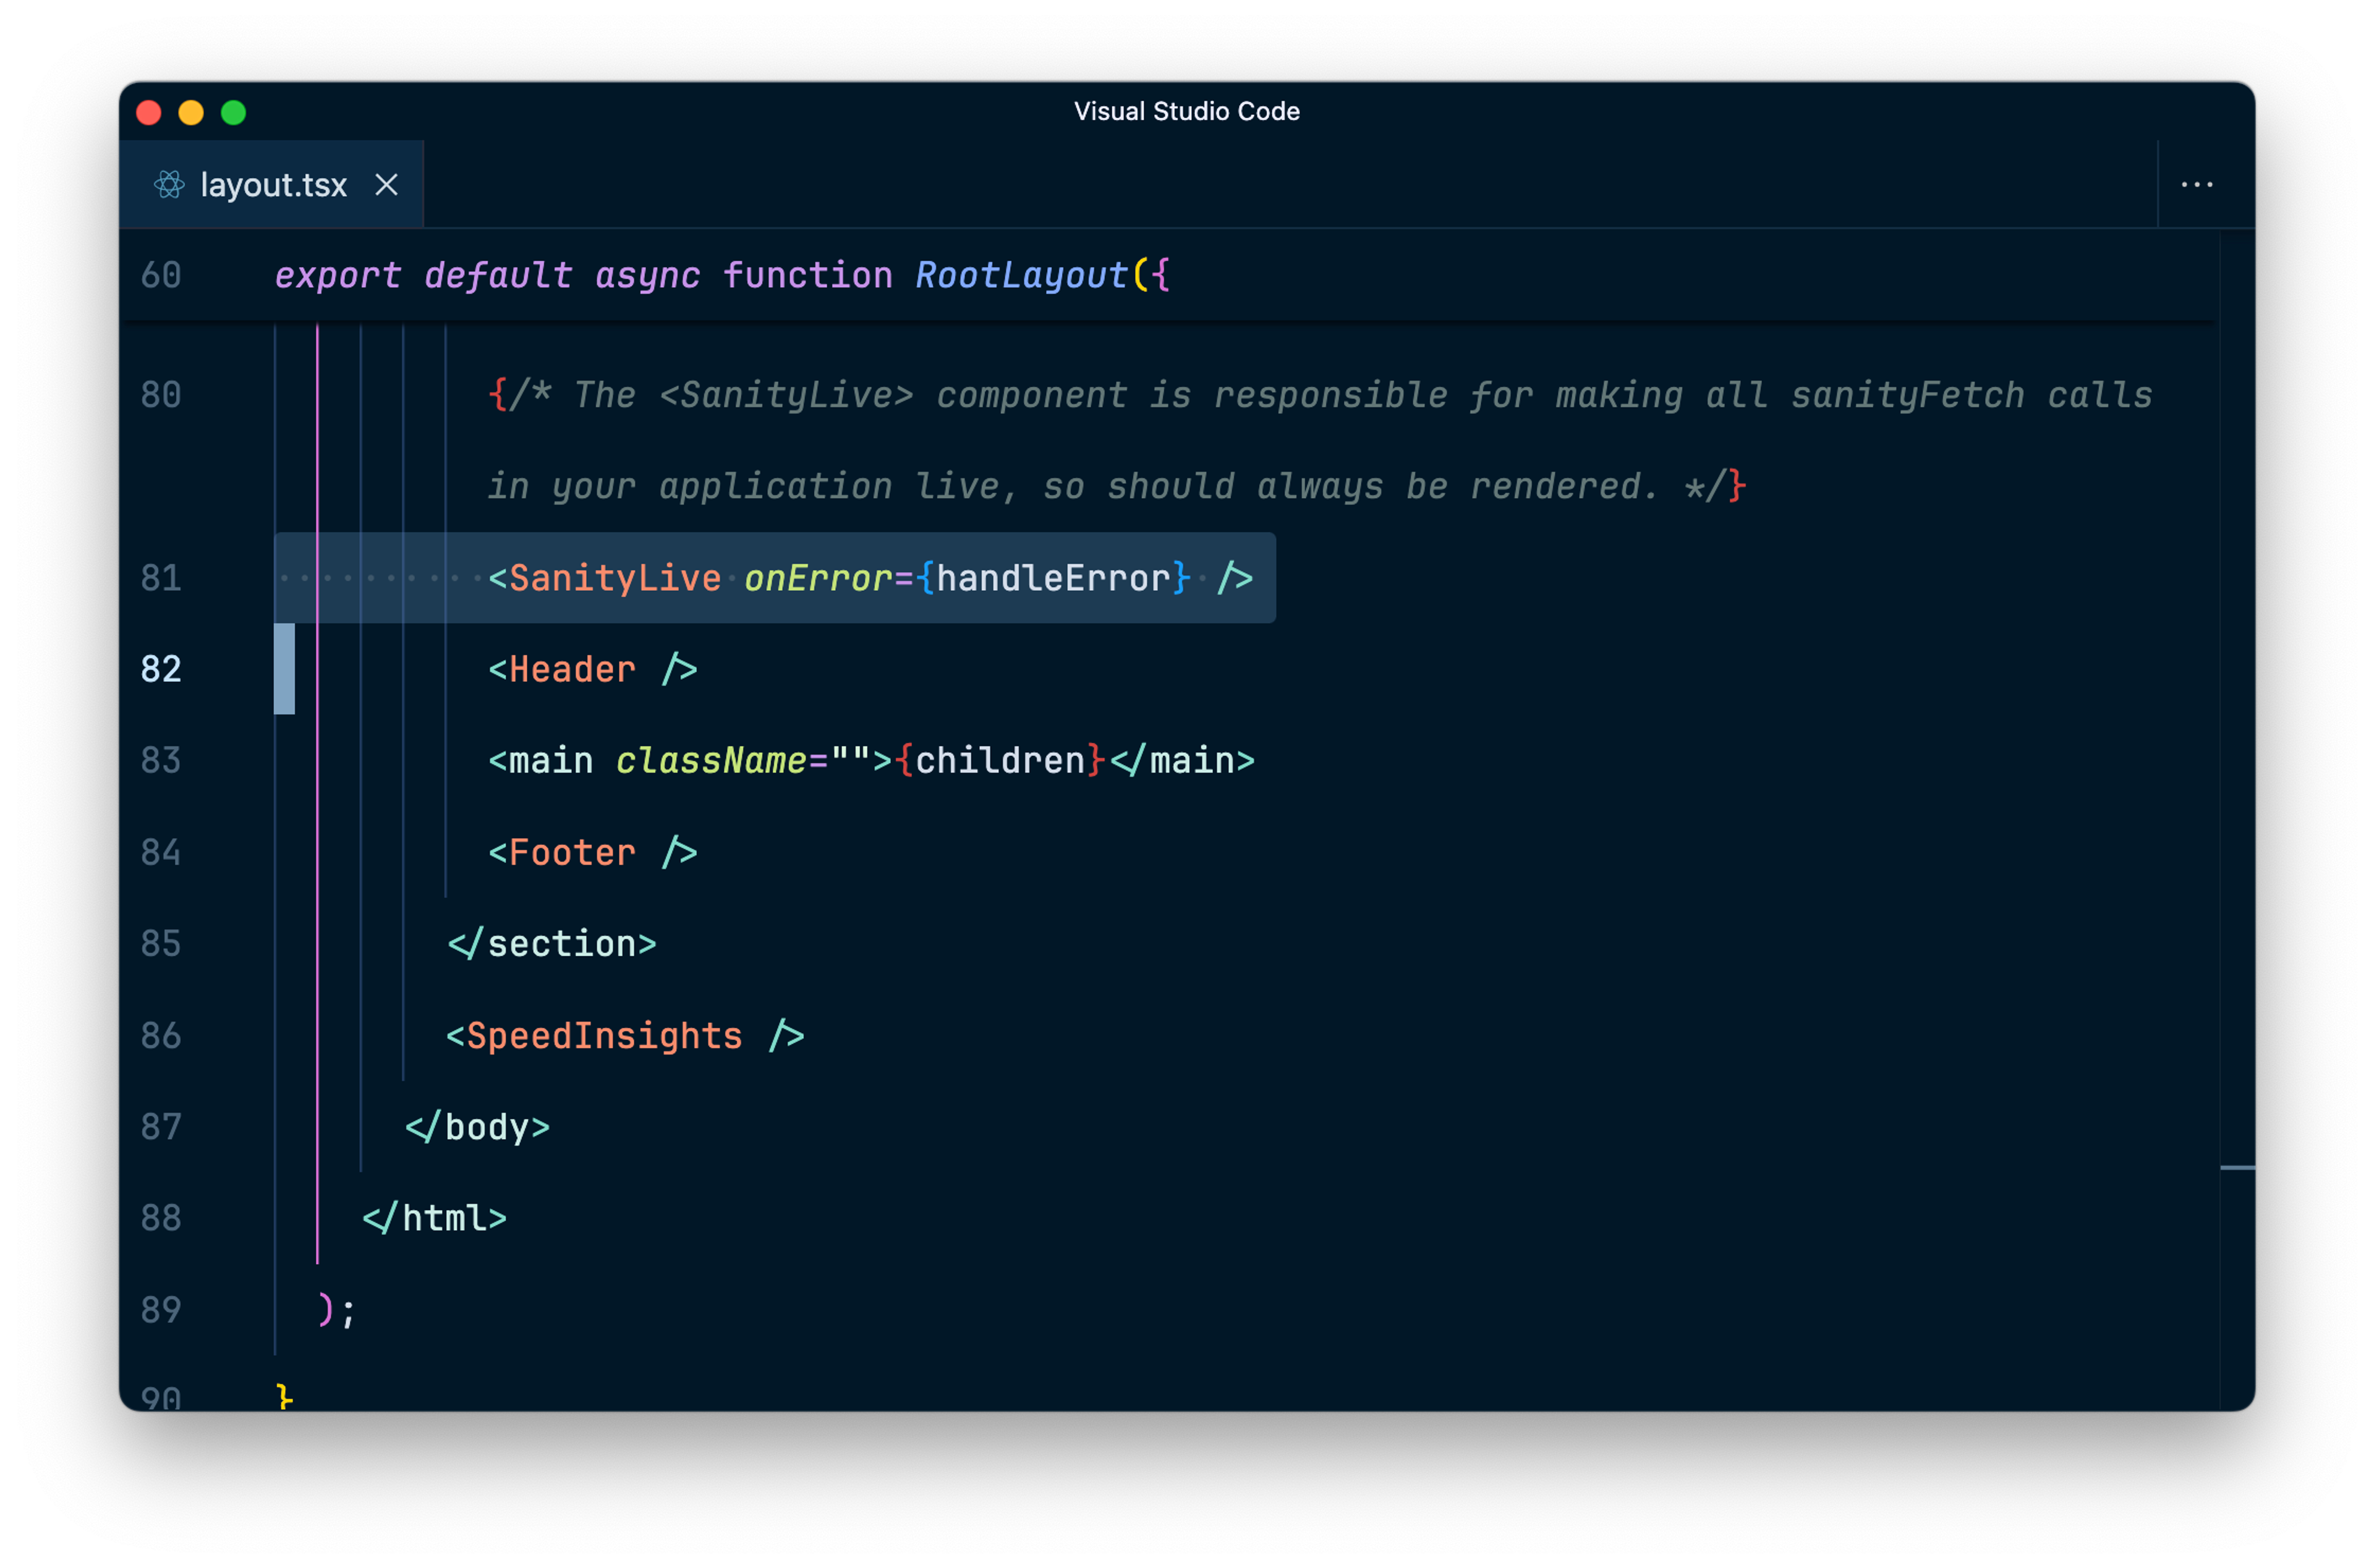Click line number 82 in the gutter
2374x1568 pixels.
pos(161,669)
